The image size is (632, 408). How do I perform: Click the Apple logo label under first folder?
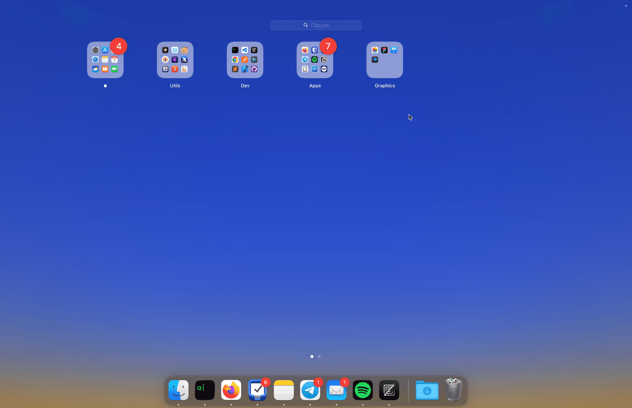(x=105, y=85)
